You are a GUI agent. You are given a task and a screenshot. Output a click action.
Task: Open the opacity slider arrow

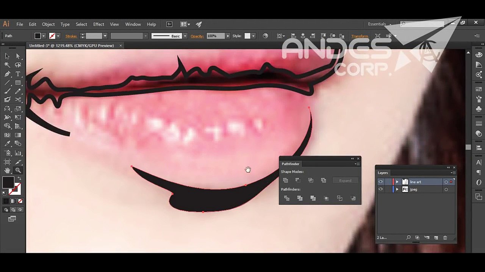(227, 36)
